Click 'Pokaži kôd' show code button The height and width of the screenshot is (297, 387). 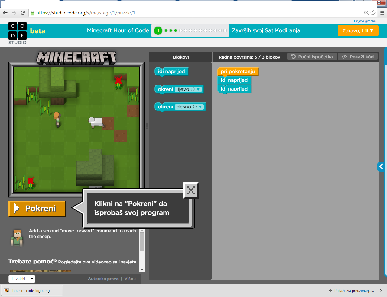[x=358, y=57]
